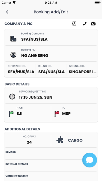Image resolution: width=102 pixels, height=181 pixels.
Task: Open Internal Co. SINGAPORE field
Action: pos(81,69)
